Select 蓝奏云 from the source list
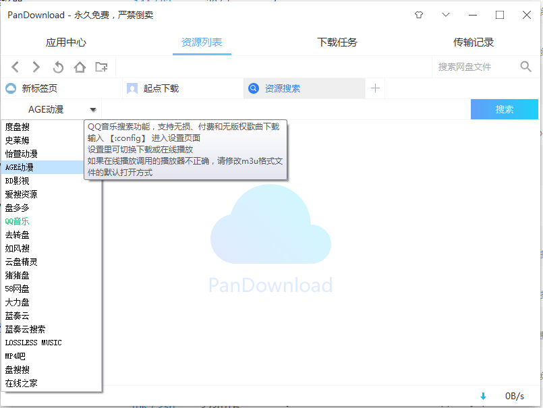The width and height of the screenshot is (543, 408). [51, 316]
